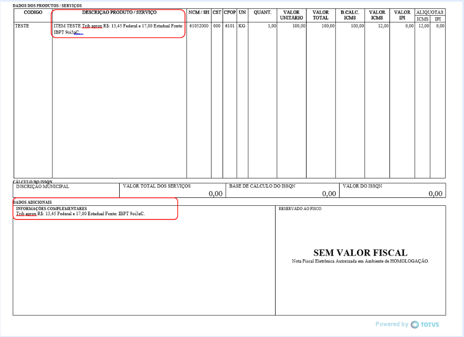Image resolution: width=464 pixels, height=337 pixels.
Task: Select the 'VALOR TOTAL' column header
Action: 321,15
